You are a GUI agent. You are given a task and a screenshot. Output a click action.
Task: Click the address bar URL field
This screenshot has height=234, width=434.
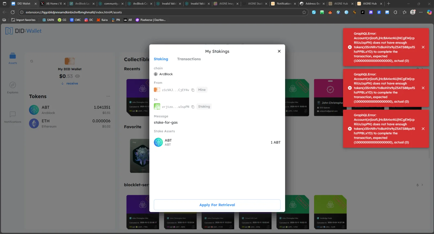[x=163, y=12]
